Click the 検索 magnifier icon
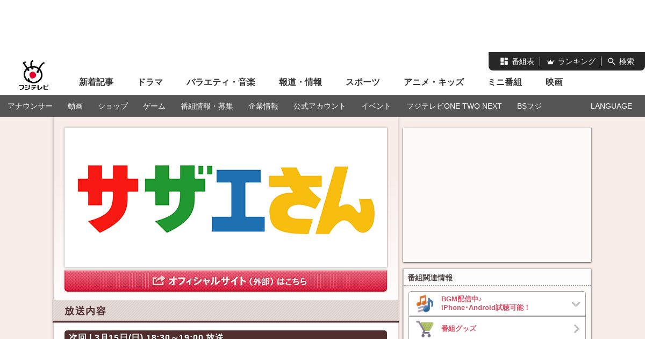645x339 pixels. 612,61
